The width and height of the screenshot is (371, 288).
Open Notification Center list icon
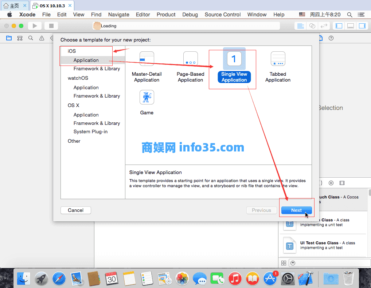[361, 15]
